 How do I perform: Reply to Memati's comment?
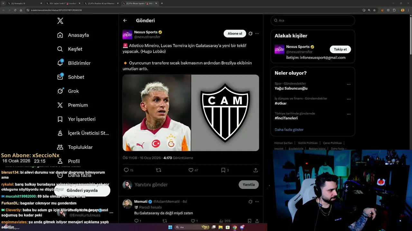(137, 221)
